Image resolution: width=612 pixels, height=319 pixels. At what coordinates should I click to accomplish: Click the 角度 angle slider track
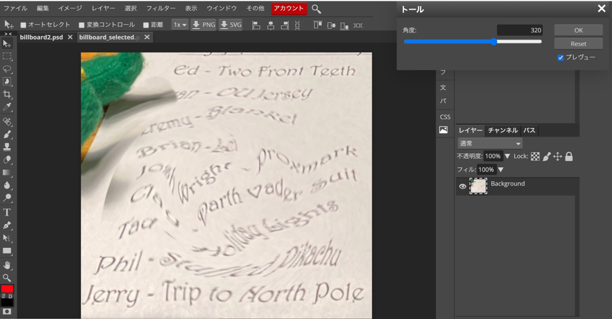pos(473,42)
